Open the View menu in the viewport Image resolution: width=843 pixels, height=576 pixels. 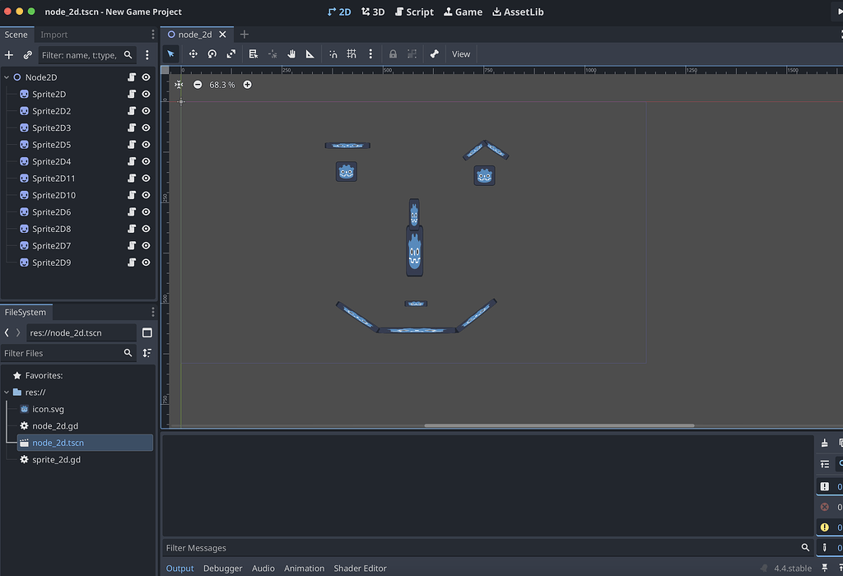point(460,53)
